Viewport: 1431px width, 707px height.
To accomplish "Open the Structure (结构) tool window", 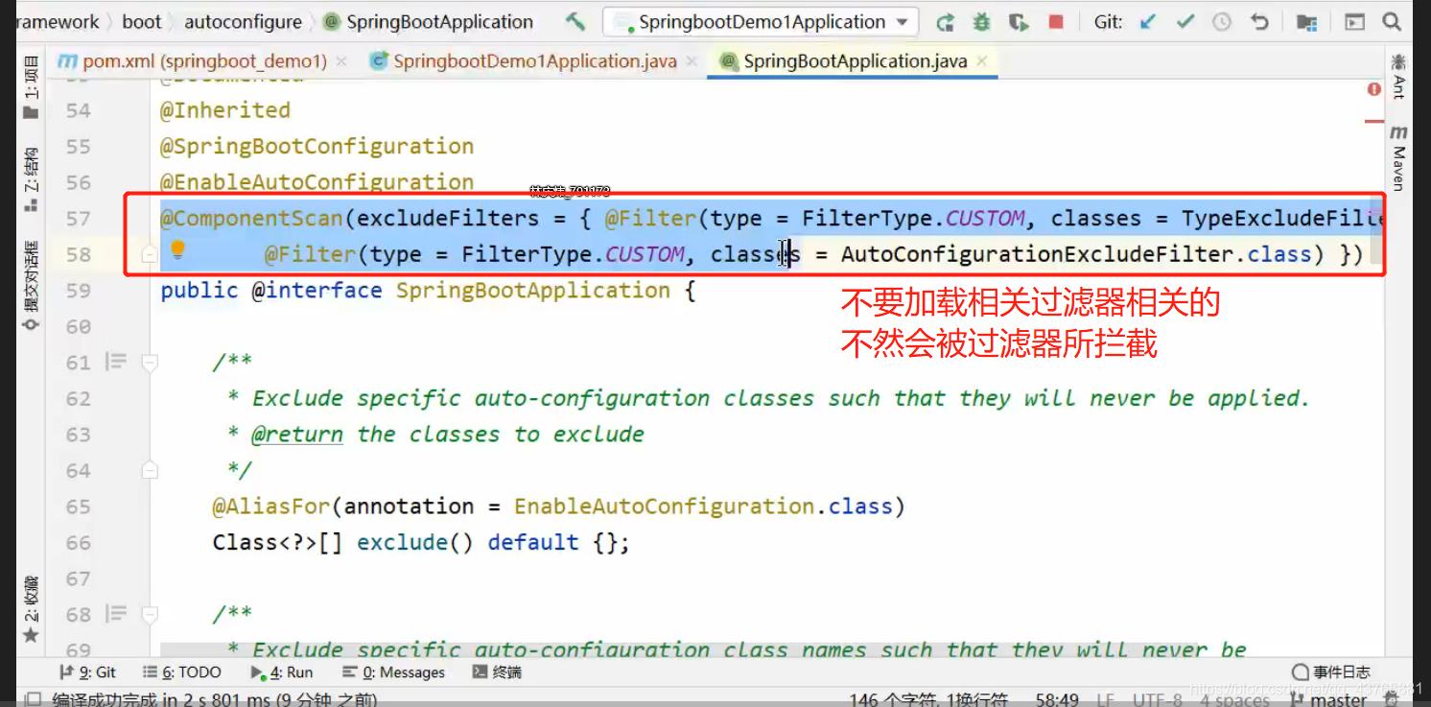I will (x=31, y=178).
